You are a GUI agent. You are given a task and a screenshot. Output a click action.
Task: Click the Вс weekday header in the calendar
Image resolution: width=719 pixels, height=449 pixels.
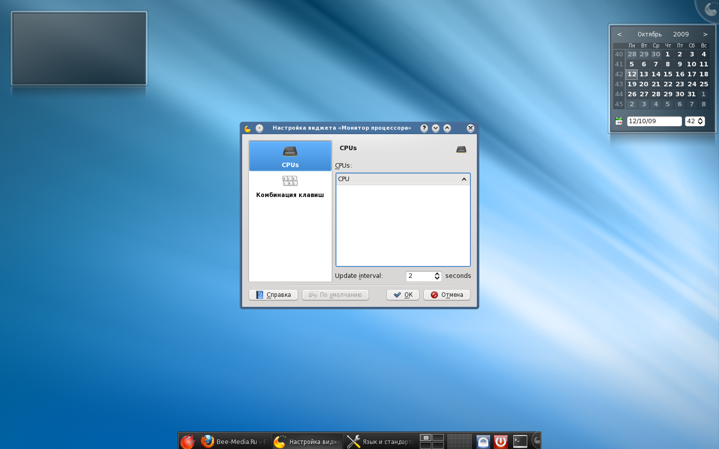704,45
